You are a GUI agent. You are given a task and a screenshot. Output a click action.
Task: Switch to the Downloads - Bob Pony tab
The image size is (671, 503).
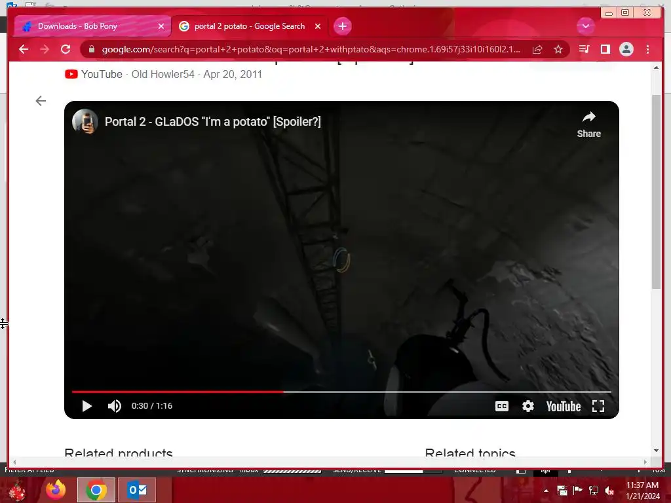pyautogui.click(x=92, y=26)
